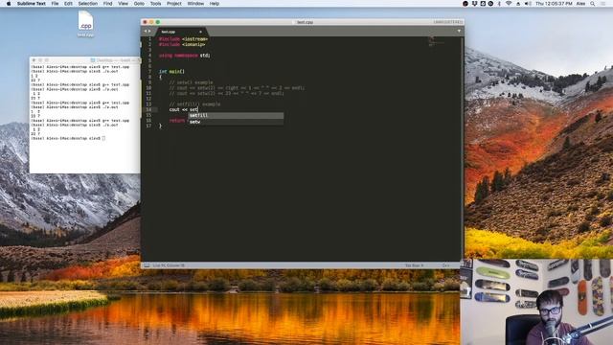Open the Help menu

(215, 4)
